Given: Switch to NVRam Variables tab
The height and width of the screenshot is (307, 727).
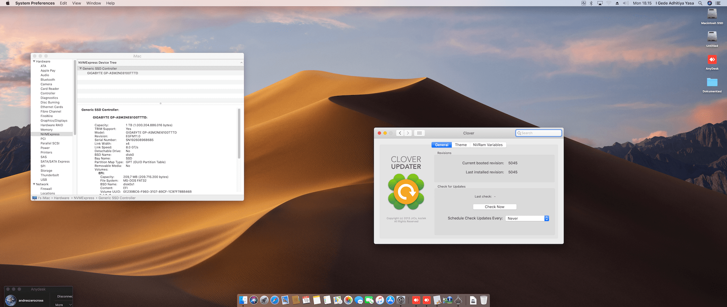Looking at the screenshot, I should (488, 145).
